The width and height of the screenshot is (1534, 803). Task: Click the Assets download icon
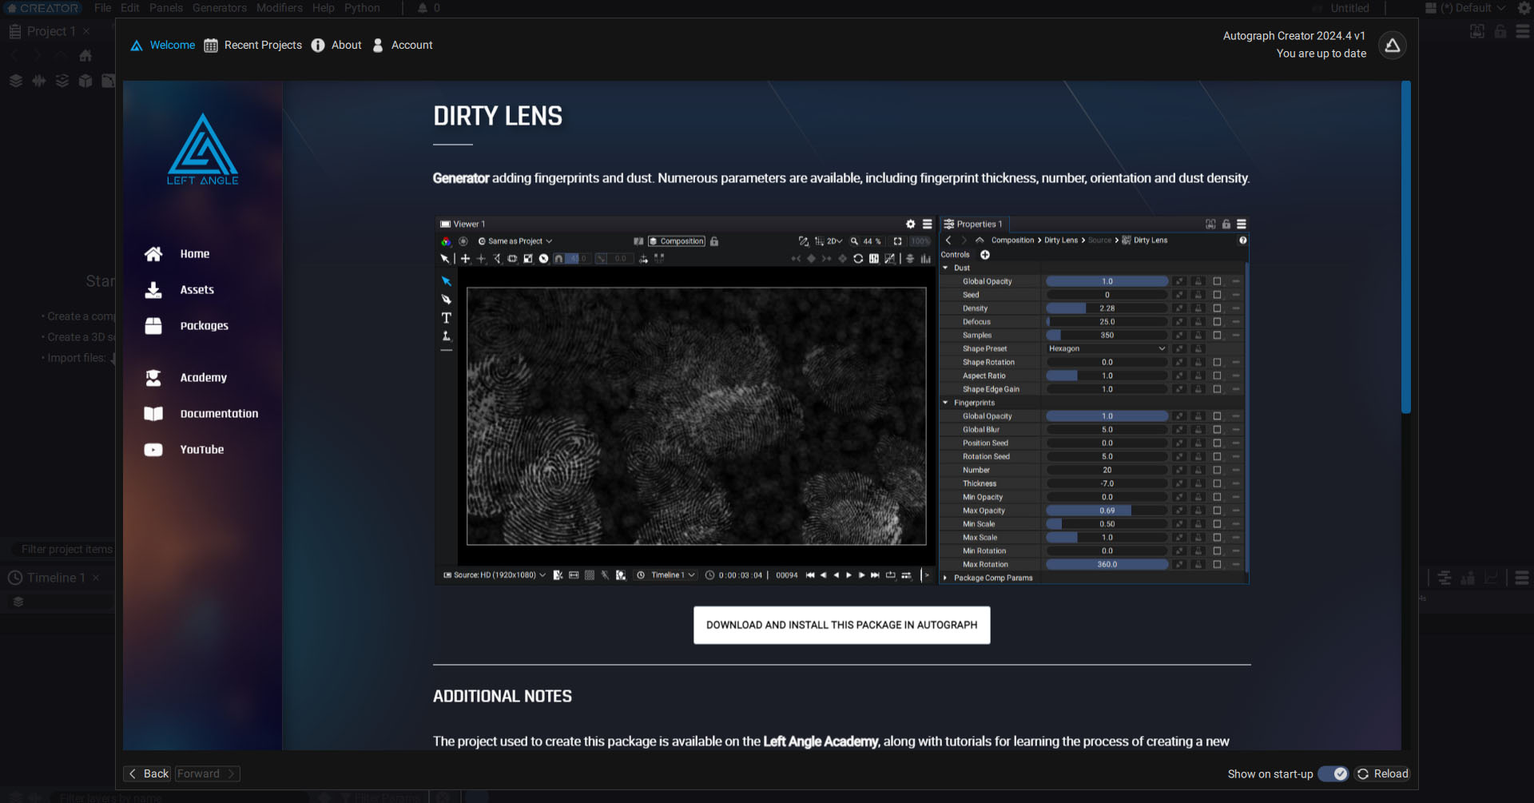(153, 290)
